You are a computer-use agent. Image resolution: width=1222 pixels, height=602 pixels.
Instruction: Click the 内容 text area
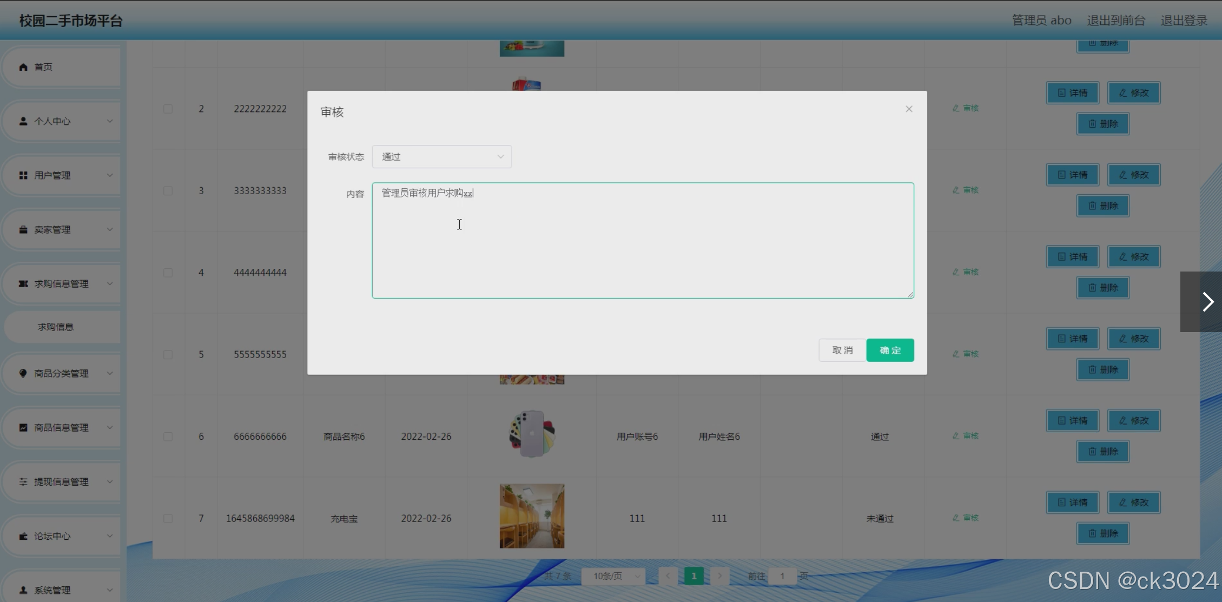point(643,241)
